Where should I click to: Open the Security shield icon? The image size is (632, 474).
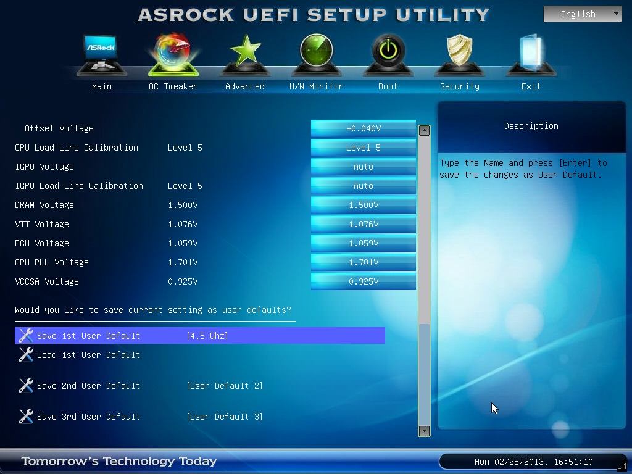pos(459,55)
